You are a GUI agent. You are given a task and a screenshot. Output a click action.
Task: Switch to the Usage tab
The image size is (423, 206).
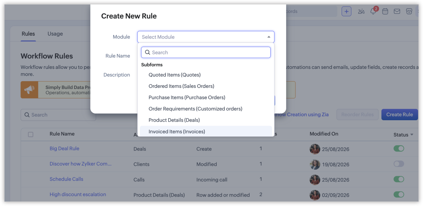click(55, 34)
